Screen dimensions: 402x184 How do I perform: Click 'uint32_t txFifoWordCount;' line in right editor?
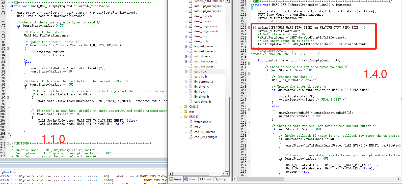click(x=279, y=31)
